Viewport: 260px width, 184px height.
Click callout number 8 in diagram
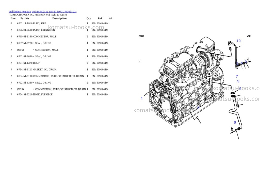[235, 122]
